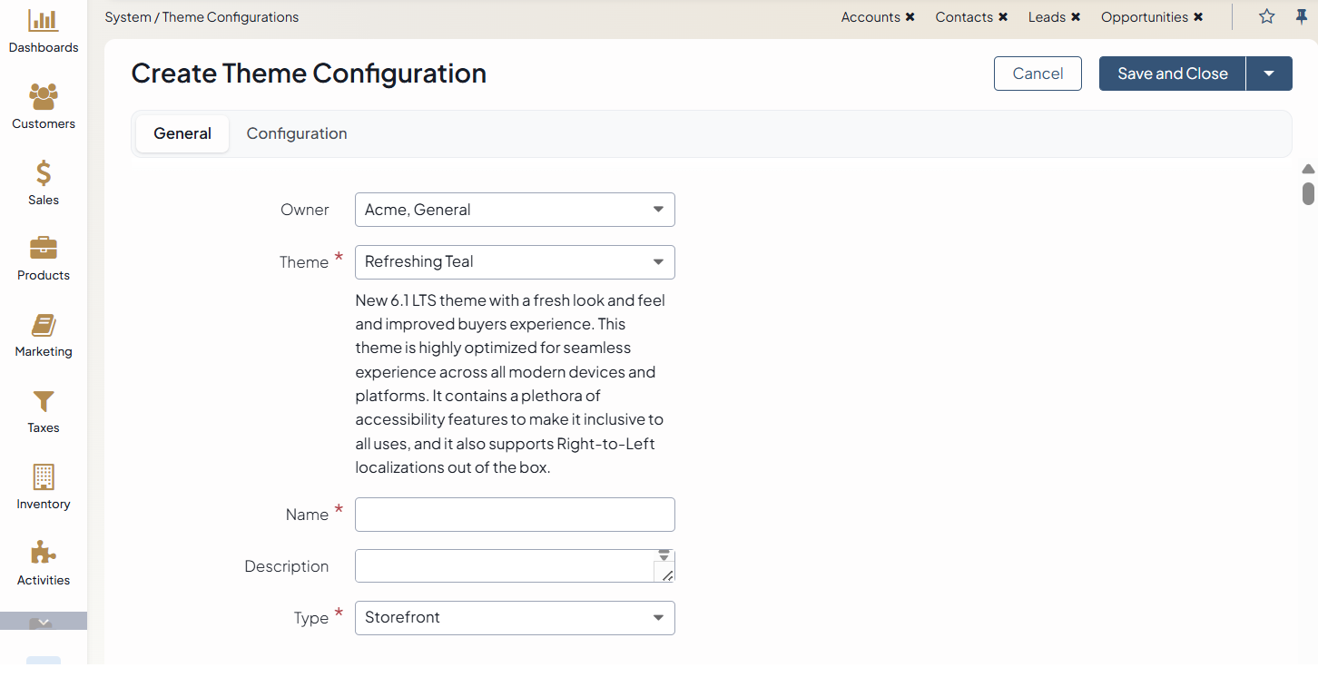Switch to the Configuration tab
Image resolution: width=1318 pixels, height=687 pixels.
coord(297,134)
